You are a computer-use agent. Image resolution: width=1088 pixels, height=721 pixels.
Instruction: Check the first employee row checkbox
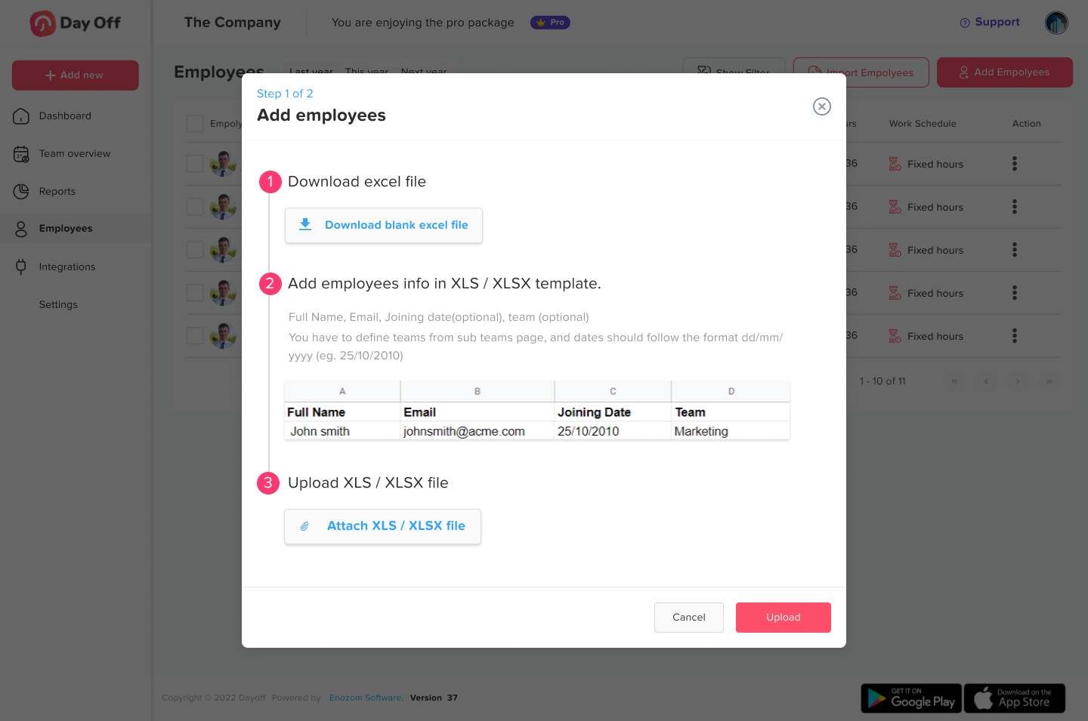click(x=195, y=164)
